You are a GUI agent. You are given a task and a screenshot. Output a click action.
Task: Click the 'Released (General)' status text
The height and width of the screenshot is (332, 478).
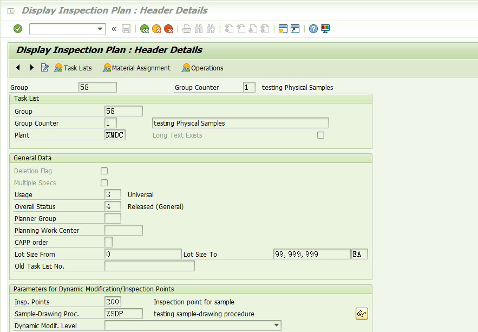(155, 207)
